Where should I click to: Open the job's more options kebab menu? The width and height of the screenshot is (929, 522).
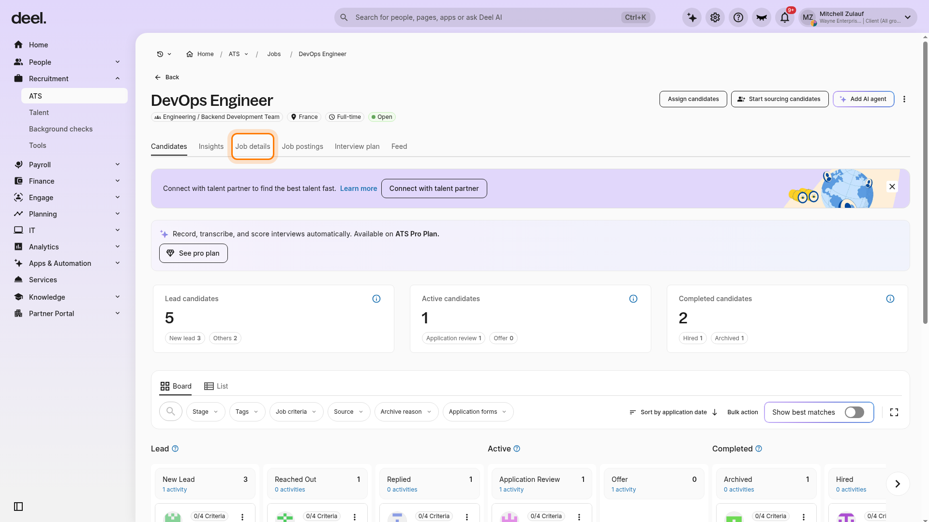[904, 99]
